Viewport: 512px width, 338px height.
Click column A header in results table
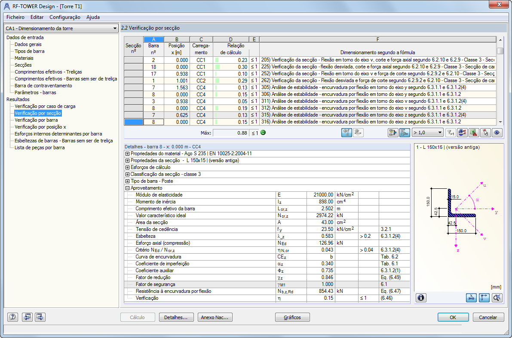153,40
